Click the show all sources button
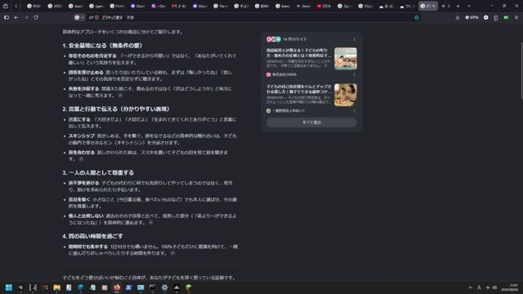This screenshot has width=523, height=294. pyautogui.click(x=311, y=122)
